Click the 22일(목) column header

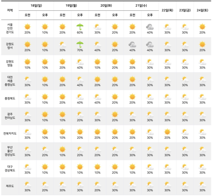[x=167, y=10]
